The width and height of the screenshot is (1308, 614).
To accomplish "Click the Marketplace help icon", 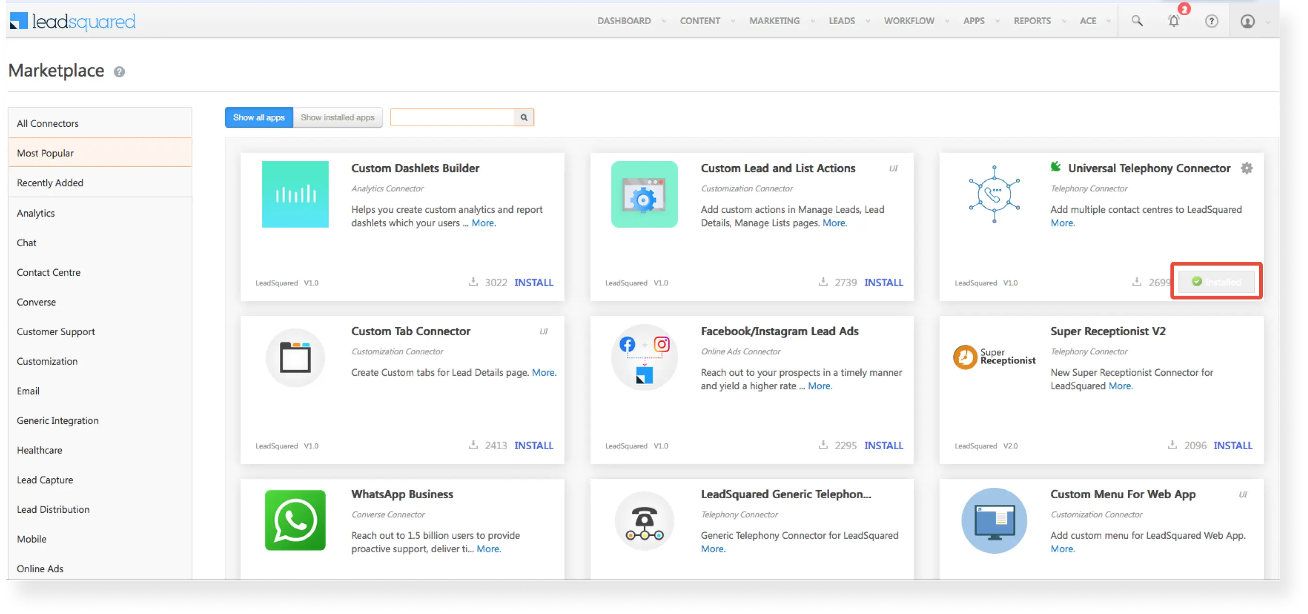I will pyautogui.click(x=119, y=72).
